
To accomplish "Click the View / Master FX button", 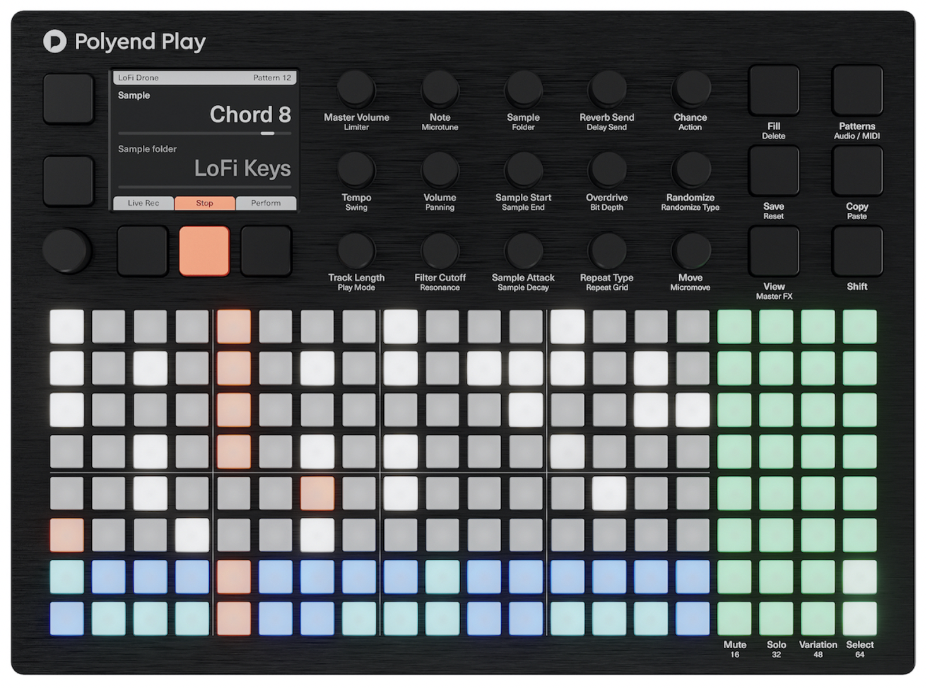I will pos(774,251).
